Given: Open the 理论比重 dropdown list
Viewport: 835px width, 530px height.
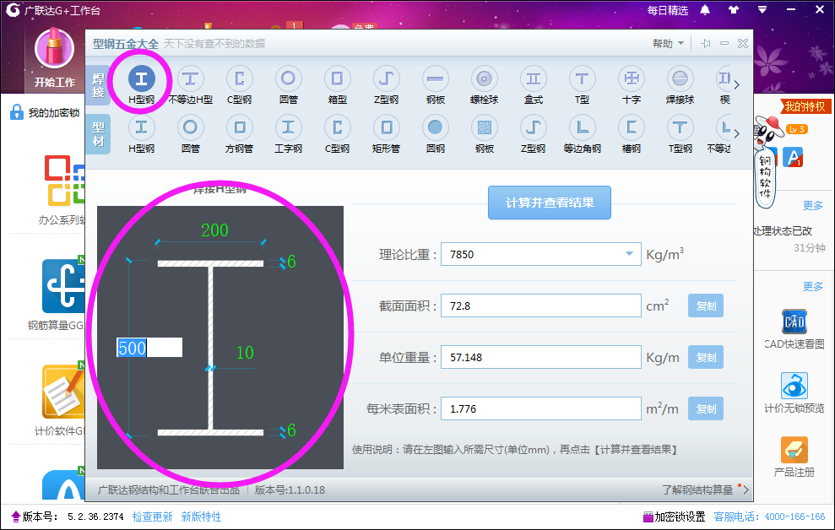Looking at the screenshot, I should (x=629, y=254).
